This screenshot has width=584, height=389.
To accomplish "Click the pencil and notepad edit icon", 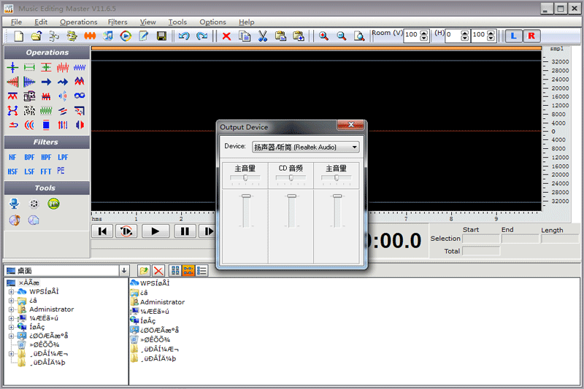I will tap(143, 36).
